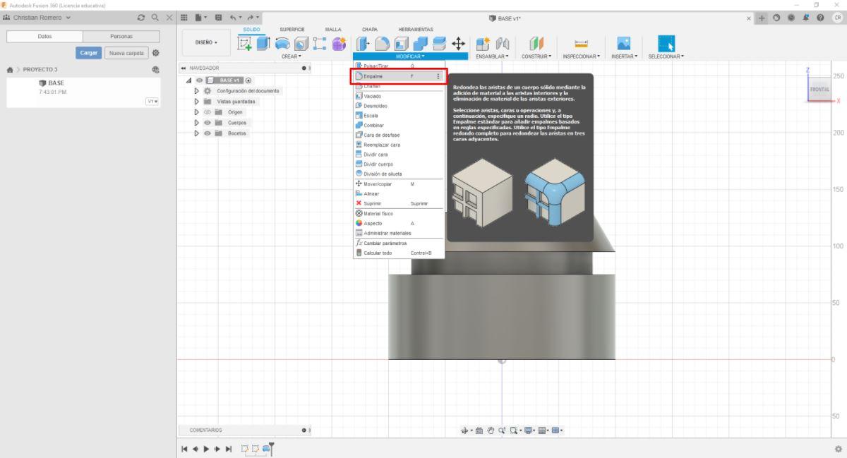Open the CREAR dropdown menu
Image resolution: width=847 pixels, height=458 pixels.
[291, 56]
